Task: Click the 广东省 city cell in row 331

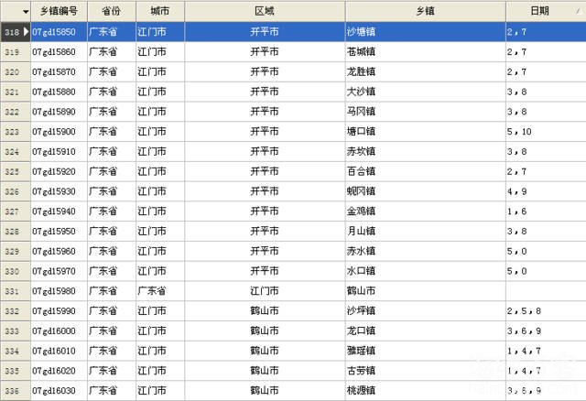Action: point(160,291)
